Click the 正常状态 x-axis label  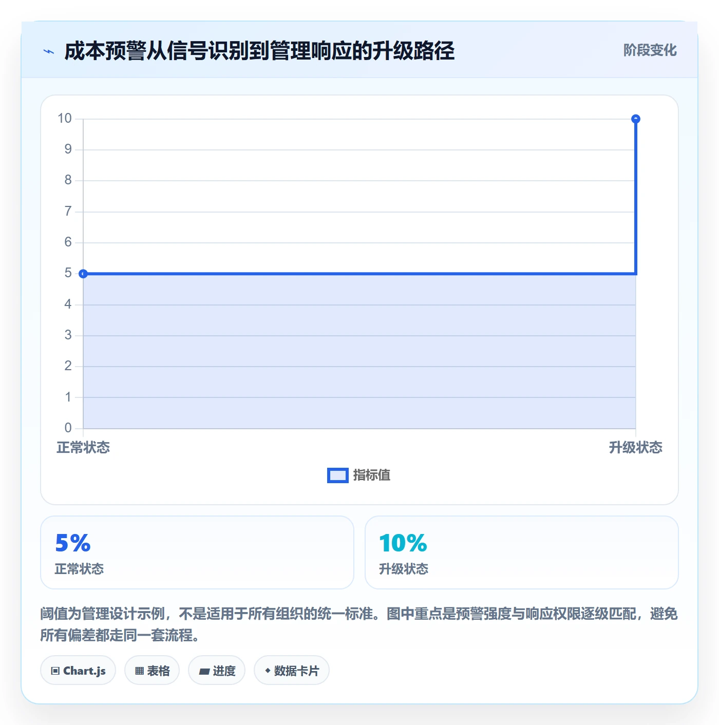pyautogui.click(x=83, y=447)
